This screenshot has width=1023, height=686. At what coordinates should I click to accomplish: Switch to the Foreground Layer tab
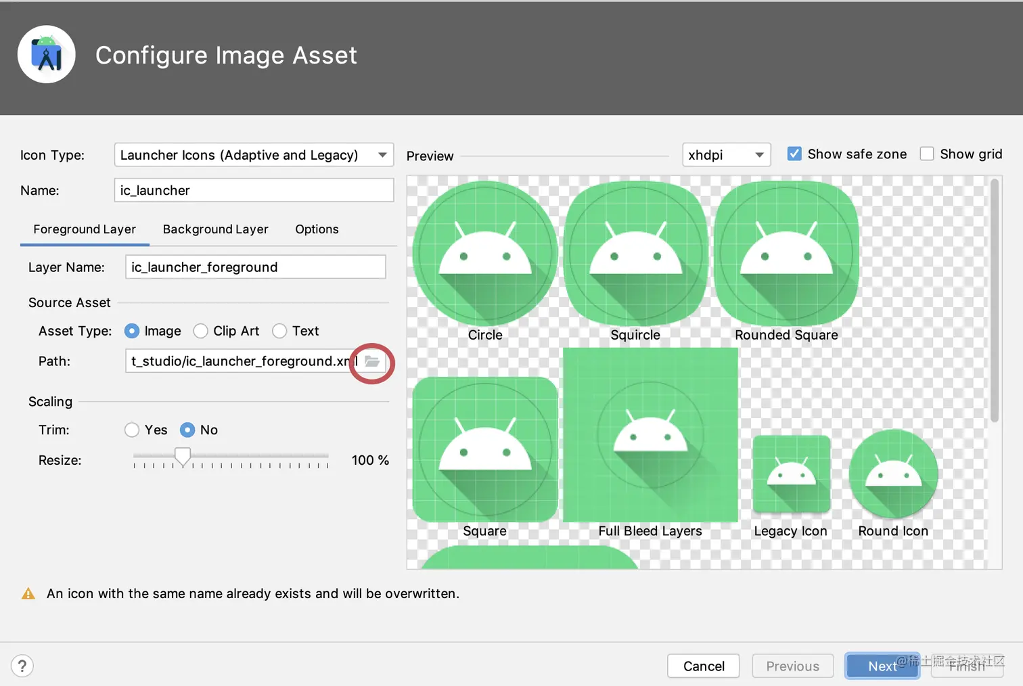(x=85, y=229)
